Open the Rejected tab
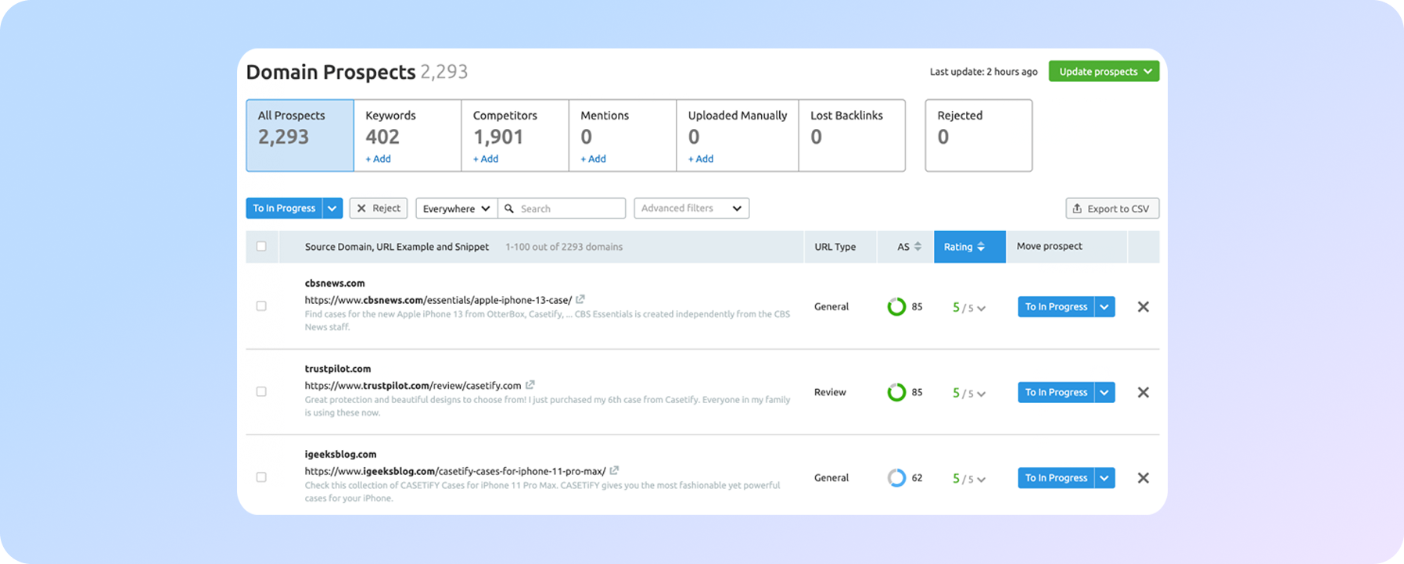This screenshot has width=1404, height=564. tap(978, 134)
